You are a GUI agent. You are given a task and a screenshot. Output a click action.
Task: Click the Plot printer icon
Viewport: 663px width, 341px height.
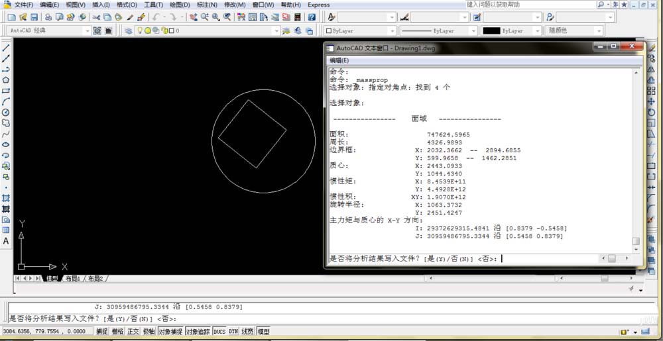click(48, 17)
